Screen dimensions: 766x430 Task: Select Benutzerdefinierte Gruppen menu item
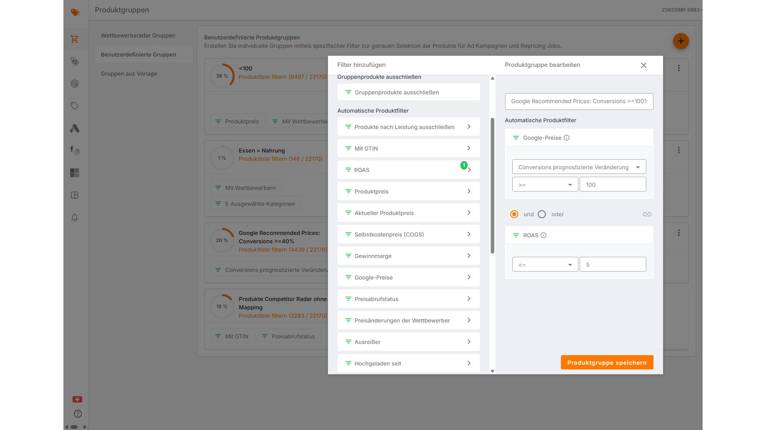point(144,55)
